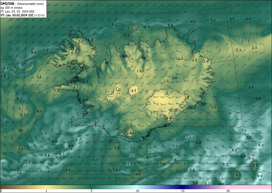Click the "DMI/IGB : Úrkomumætti (mm)" title line
Screen dimensions: 272x193
coord(22,4)
